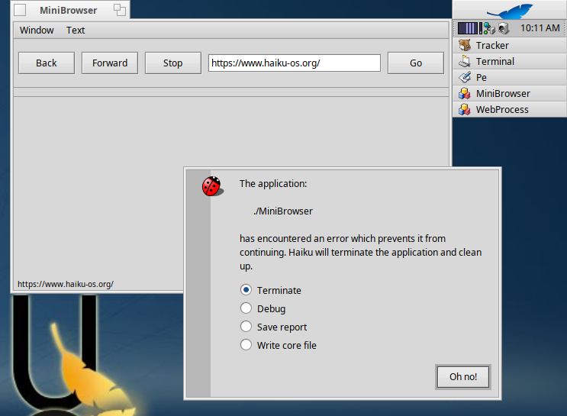Click the MiniBrowser window title tab

70,10
